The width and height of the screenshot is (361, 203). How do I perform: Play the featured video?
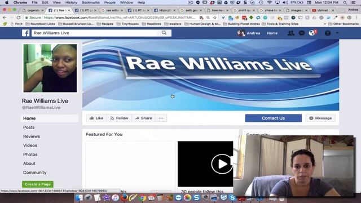pyautogui.click(x=222, y=164)
